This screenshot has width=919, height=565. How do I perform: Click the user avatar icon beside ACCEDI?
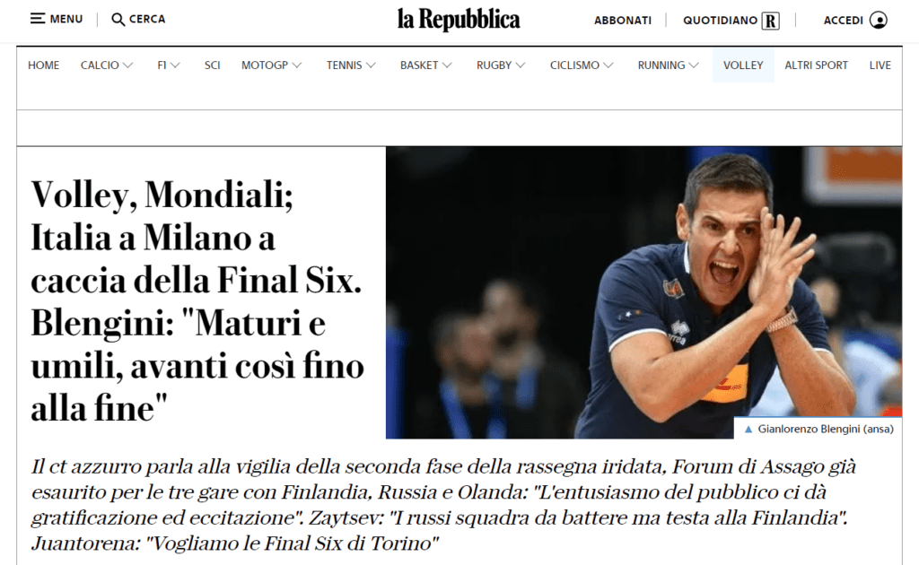(878, 20)
